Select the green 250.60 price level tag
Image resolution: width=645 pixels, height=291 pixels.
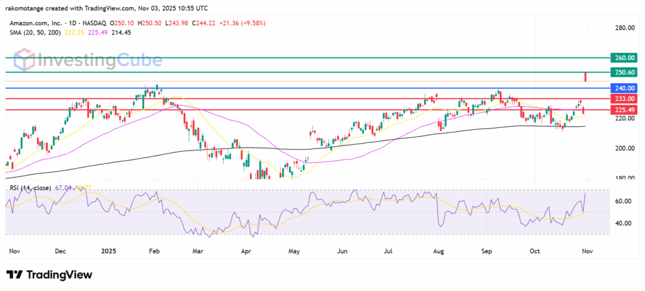pos(623,72)
